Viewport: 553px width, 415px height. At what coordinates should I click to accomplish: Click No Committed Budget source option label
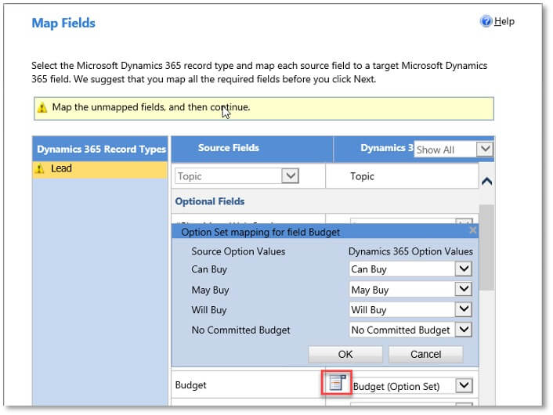click(x=241, y=330)
